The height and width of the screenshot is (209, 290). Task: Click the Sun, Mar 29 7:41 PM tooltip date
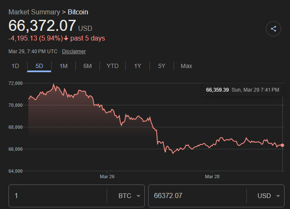pyautogui.click(x=255, y=90)
